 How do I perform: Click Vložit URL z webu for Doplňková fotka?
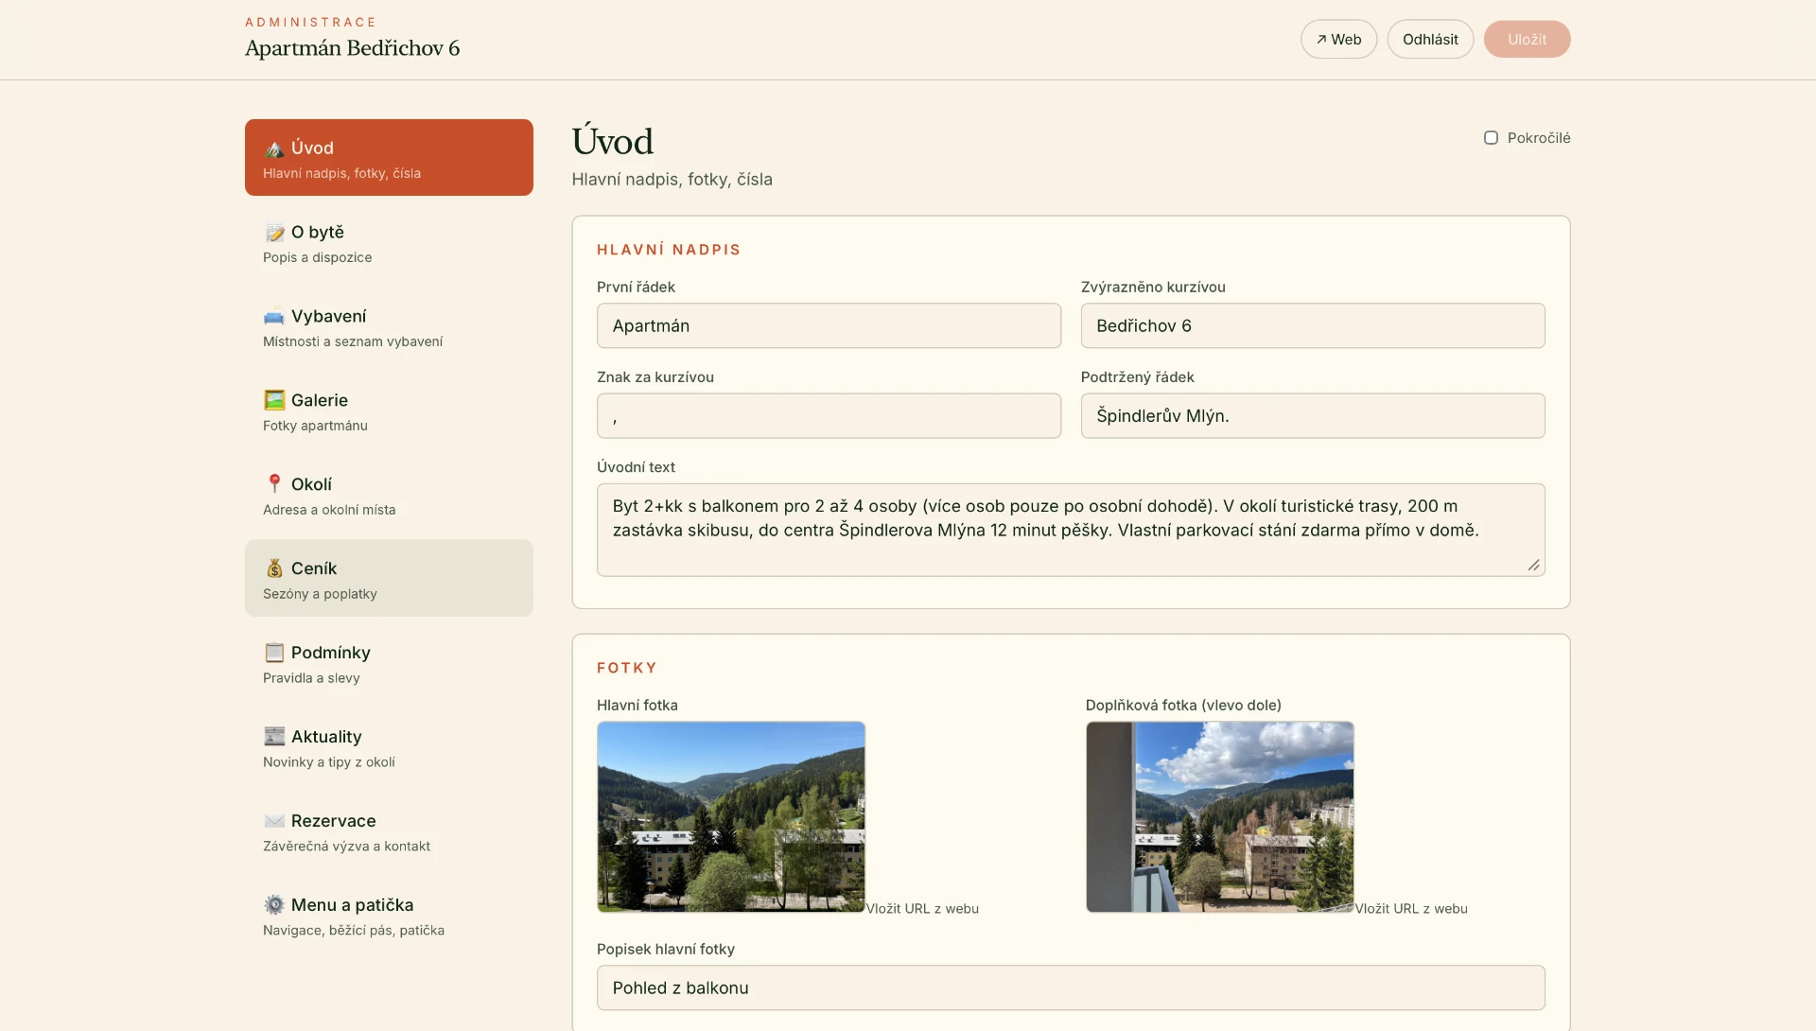click(x=1411, y=909)
